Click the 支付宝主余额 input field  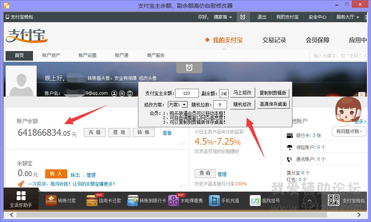point(187,93)
